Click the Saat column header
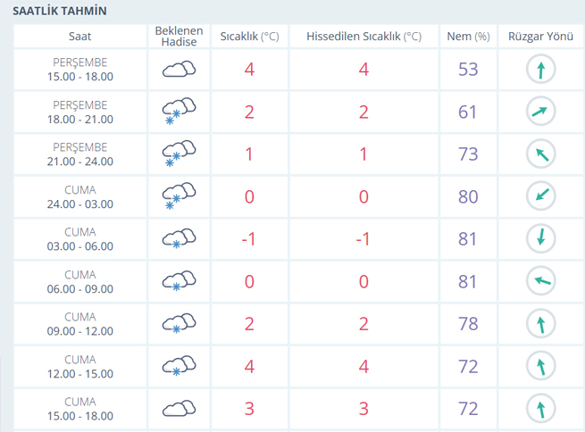The width and height of the screenshot is (585, 432). (x=79, y=37)
